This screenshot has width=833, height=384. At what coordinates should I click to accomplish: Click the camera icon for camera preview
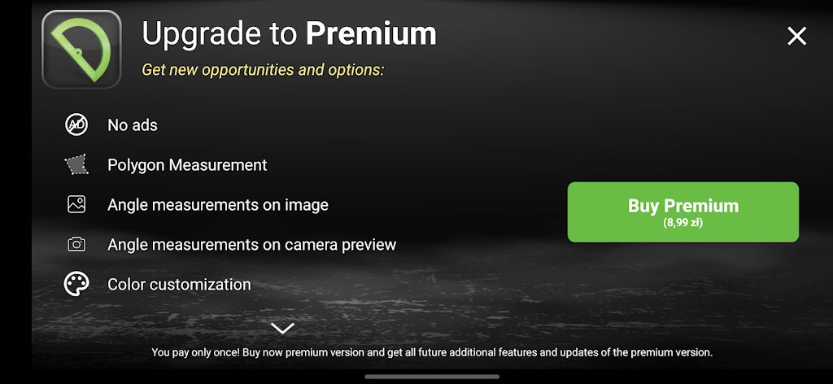[x=76, y=244]
